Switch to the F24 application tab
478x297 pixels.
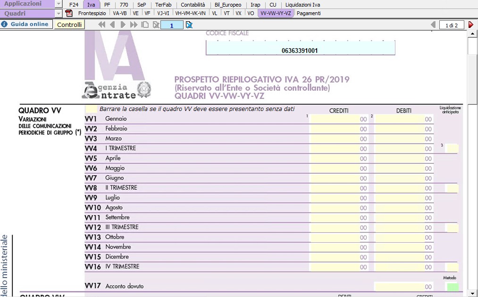coord(74,5)
